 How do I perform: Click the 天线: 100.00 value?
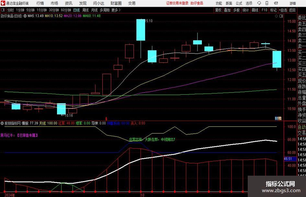(48, 123)
